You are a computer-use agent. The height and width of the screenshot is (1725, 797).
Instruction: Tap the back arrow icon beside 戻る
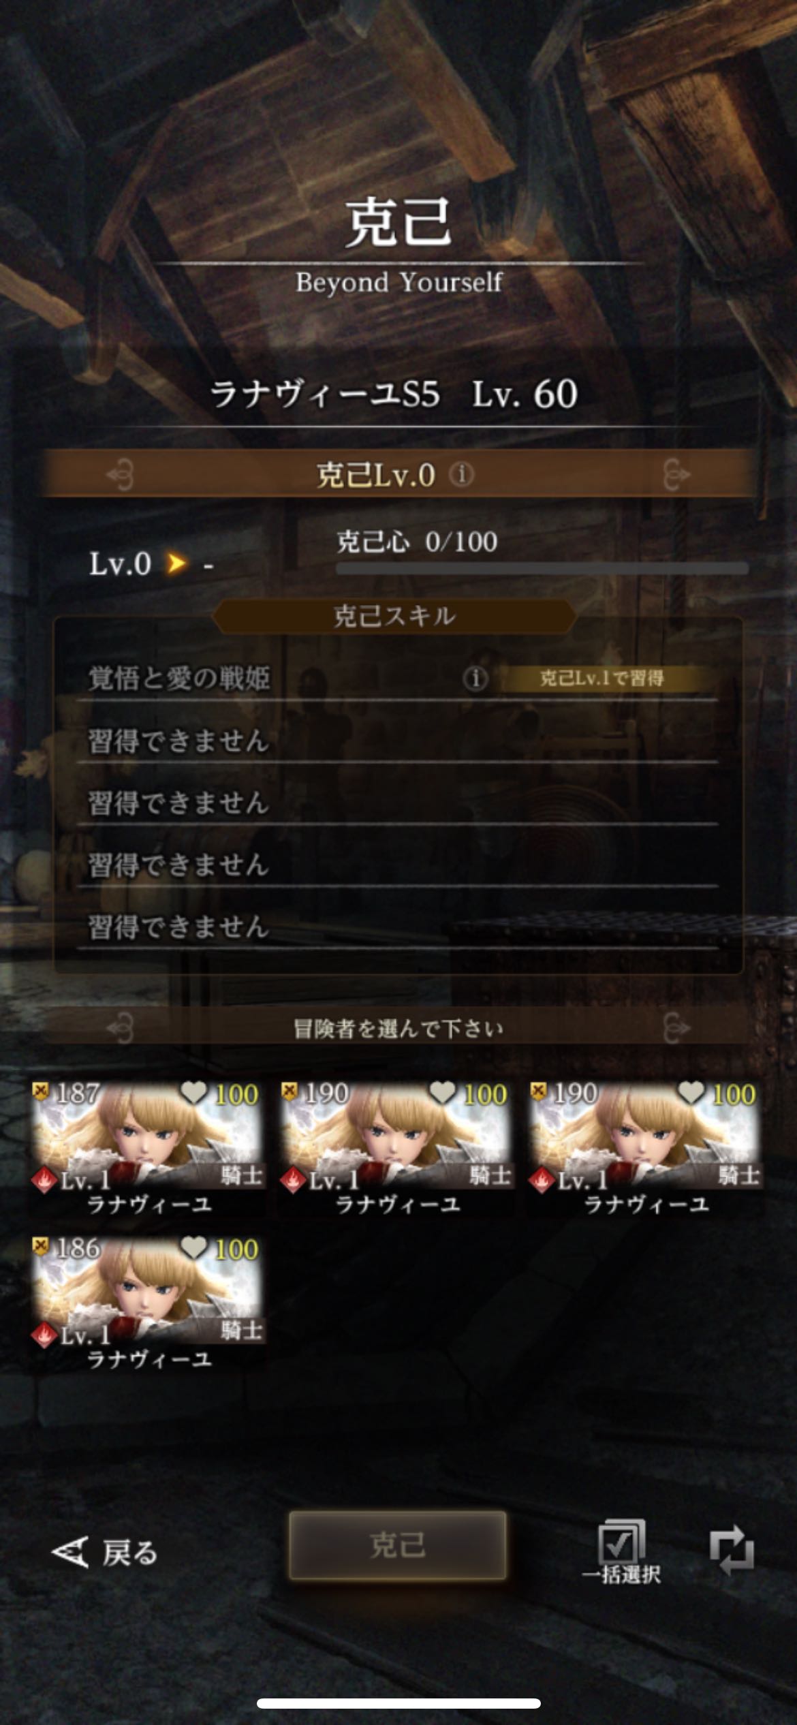click(69, 1553)
